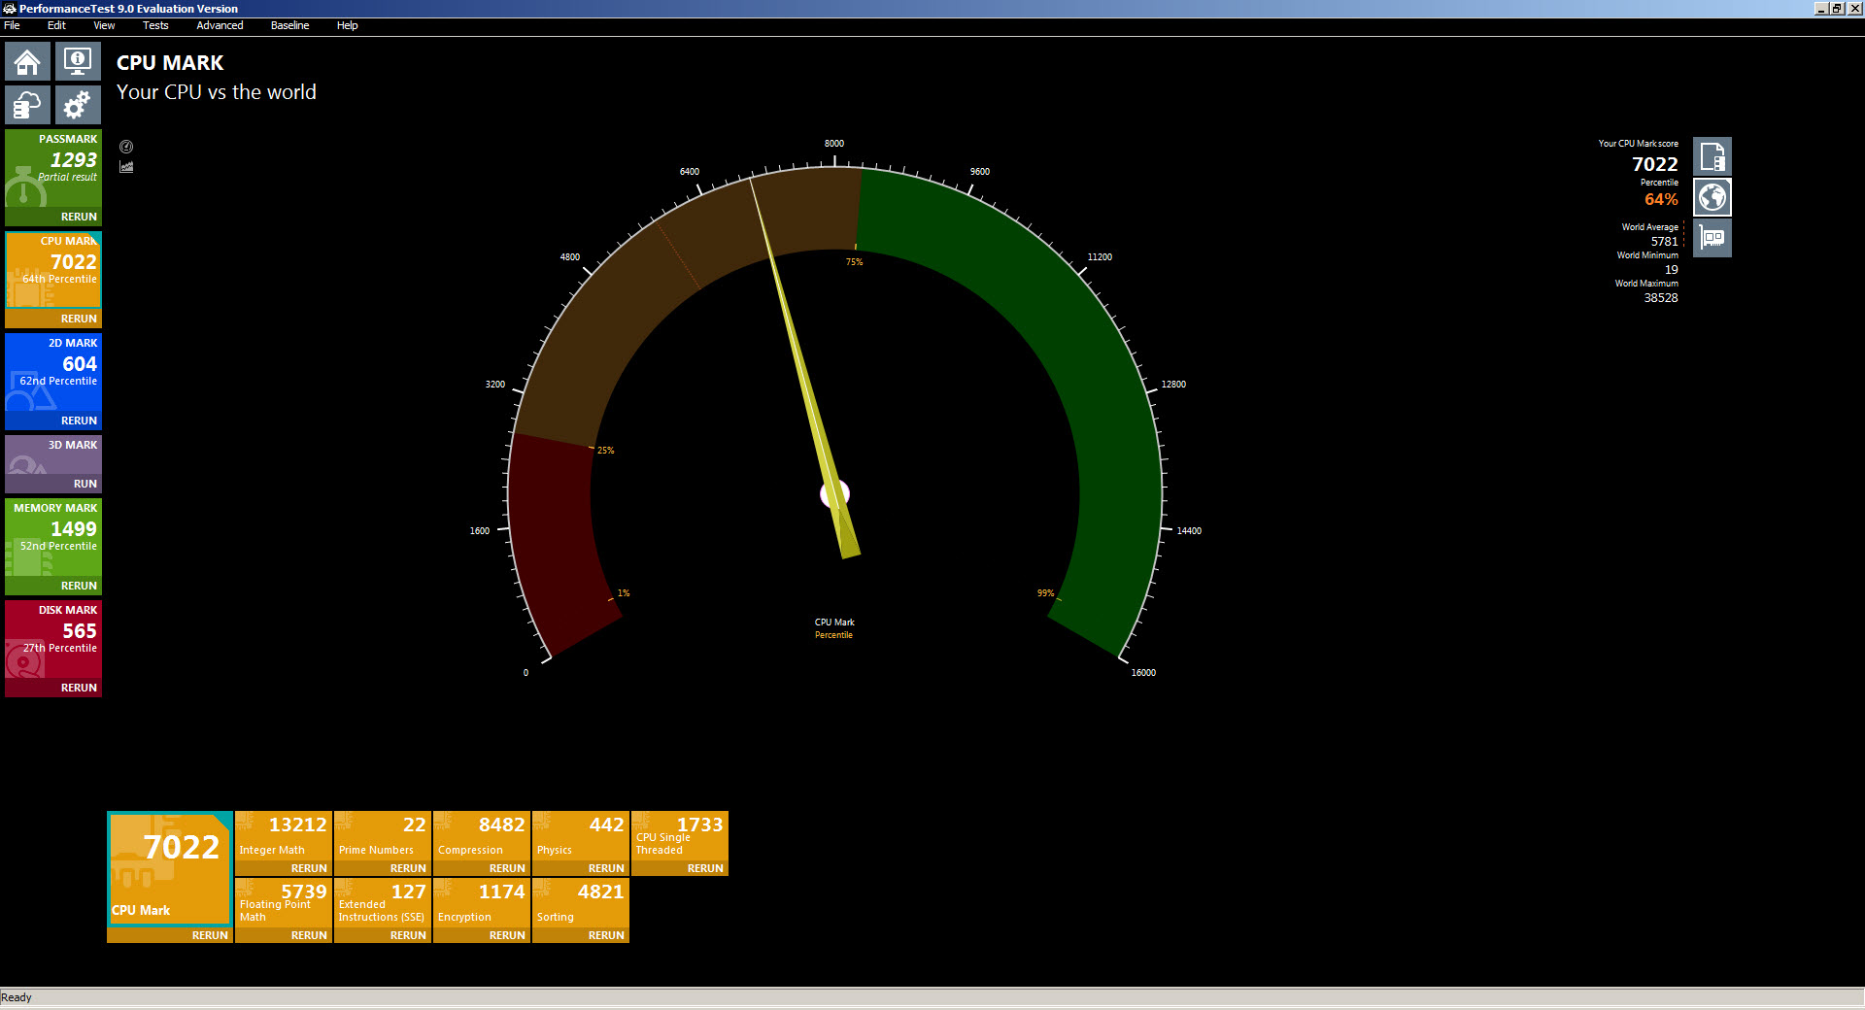
Task: Select the Encryption 1174 score
Action: coord(501,892)
